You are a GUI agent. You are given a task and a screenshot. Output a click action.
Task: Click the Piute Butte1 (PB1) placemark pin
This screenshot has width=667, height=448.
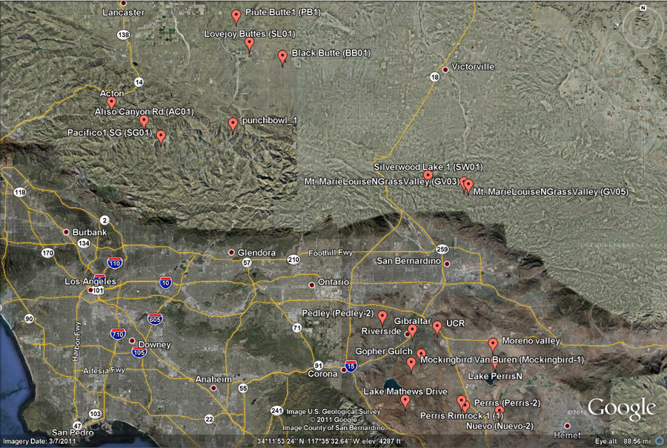click(x=236, y=16)
